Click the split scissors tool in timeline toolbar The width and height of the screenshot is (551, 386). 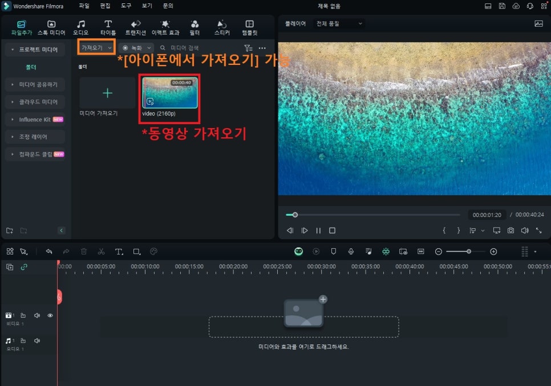[101, 252]
